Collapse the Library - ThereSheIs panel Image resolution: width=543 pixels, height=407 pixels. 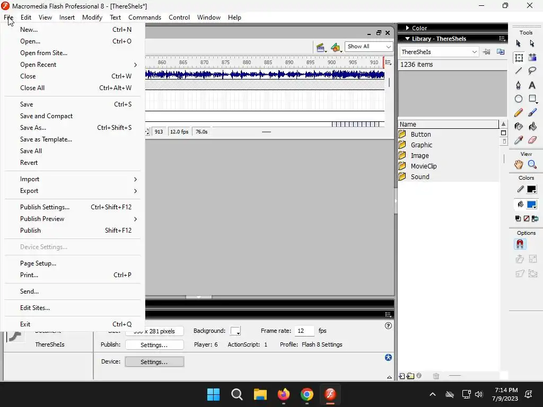tap(408, 39)
